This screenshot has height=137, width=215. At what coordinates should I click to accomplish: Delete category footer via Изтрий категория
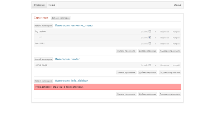[43, 59]
